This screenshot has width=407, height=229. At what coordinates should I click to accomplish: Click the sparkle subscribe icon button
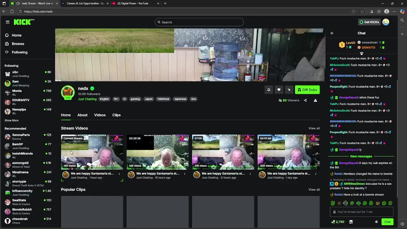(x=289, y=90)
